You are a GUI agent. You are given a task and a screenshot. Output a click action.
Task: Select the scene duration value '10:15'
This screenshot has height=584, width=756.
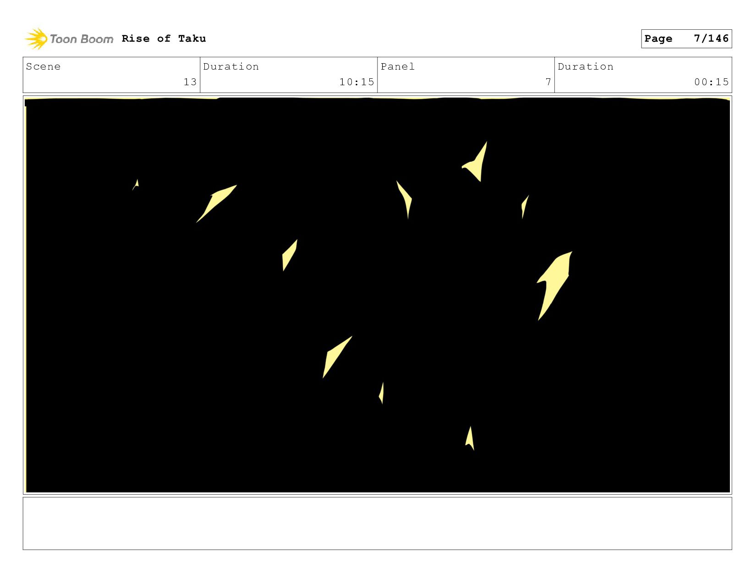[356, 82]
